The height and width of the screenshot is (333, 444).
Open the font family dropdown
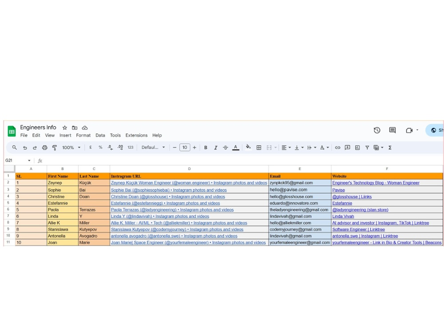(153, 147)
